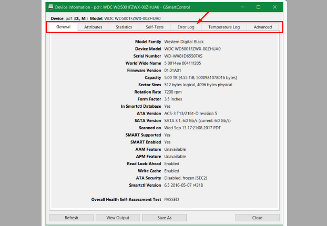Click the Write Cache 'Enabled' value

pos(171,171)
